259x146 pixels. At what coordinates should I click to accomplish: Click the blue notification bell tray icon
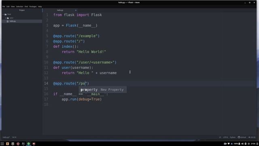231,144
